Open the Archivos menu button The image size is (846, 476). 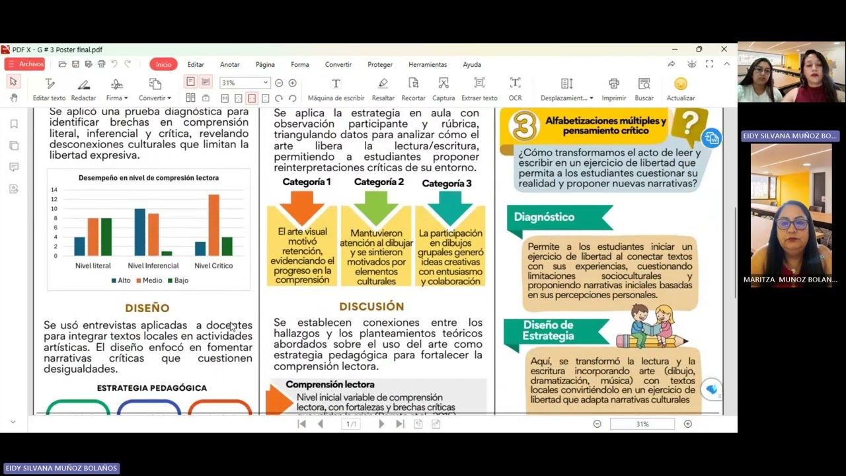pyautogui.click(x=24, y=64)
